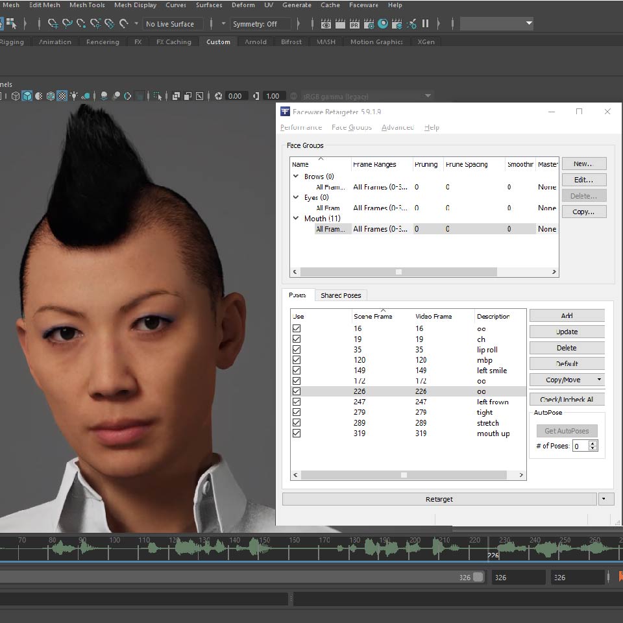Toggle use all lights lightbulb icon

pyautogui.click(x=74, y=96)
